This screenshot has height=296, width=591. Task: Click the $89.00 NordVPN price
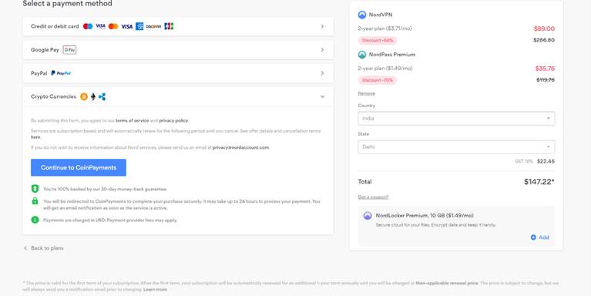coord(544,29)
